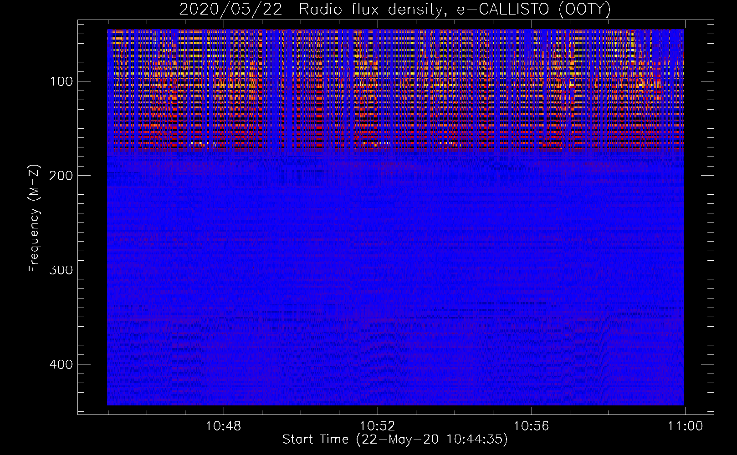Click the 10:52 time tick label
The height and width of the screenshot is (455, 737).
click(377, 426)
